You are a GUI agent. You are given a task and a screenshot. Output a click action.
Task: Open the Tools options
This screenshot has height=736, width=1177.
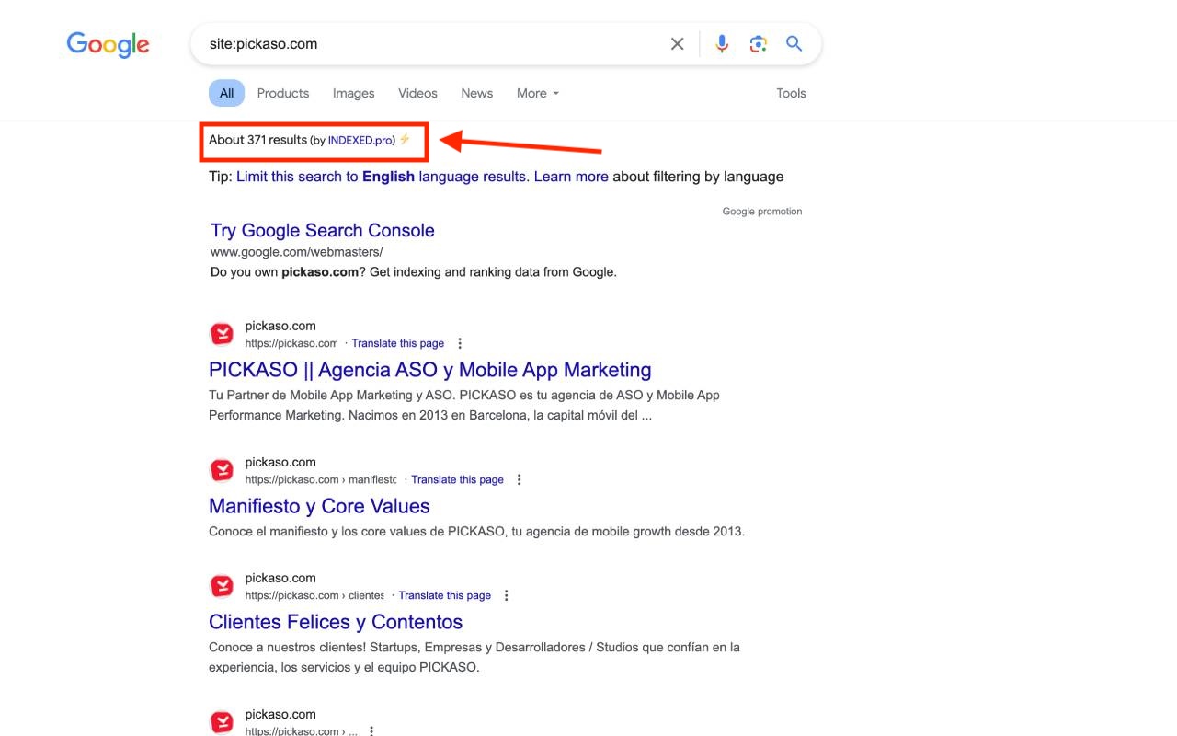pos(791,93)
